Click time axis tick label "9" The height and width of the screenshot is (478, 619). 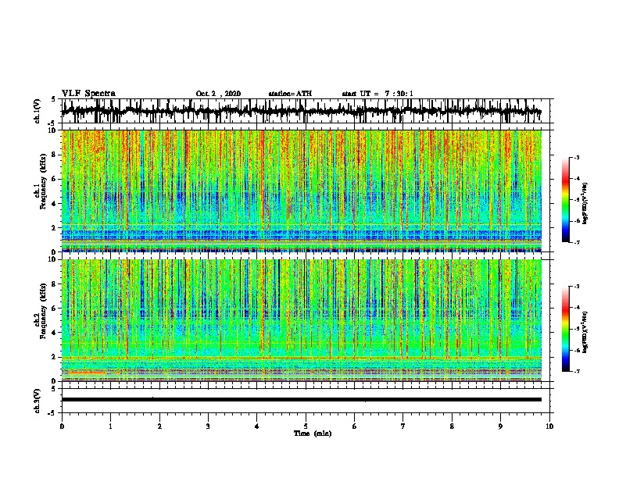point(500,426)
